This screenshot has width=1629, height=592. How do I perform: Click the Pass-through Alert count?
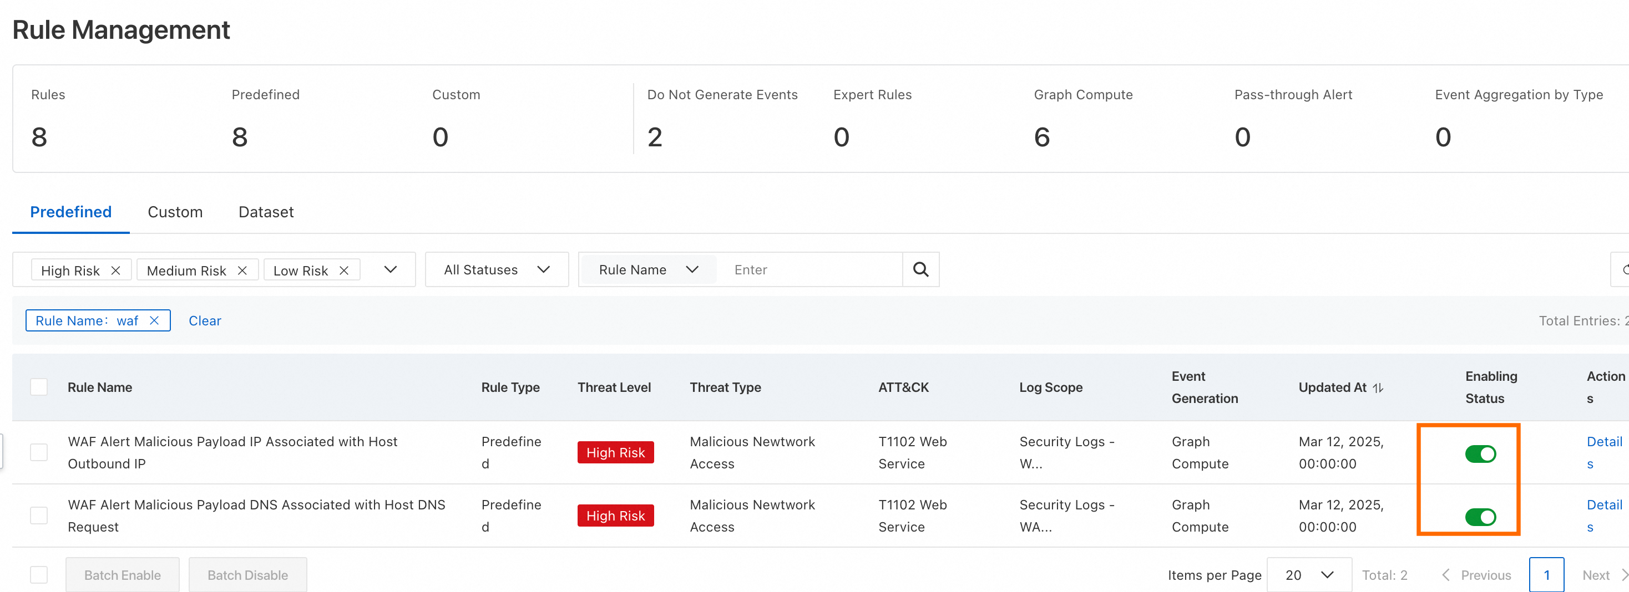1243,137
